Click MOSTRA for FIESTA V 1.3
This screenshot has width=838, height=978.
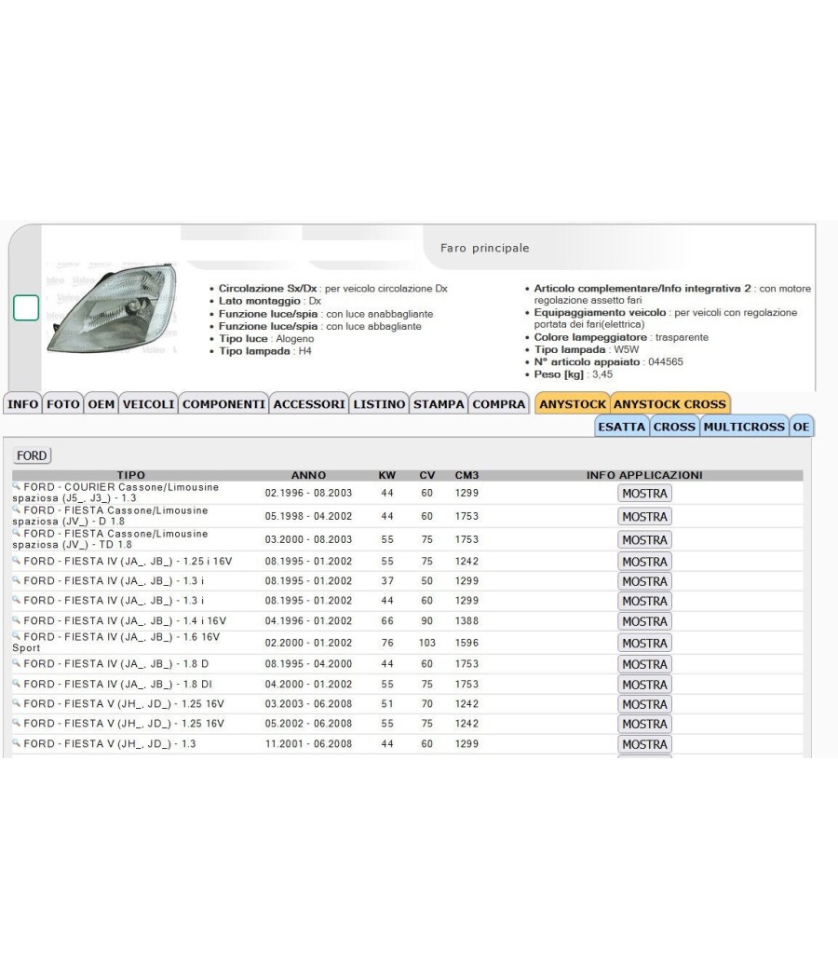(x=644, y=744)
